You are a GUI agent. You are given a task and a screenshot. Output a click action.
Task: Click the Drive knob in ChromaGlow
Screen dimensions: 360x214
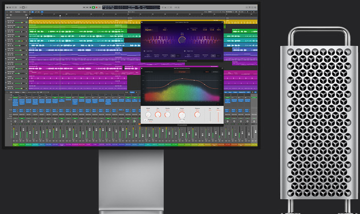(183, 40)
